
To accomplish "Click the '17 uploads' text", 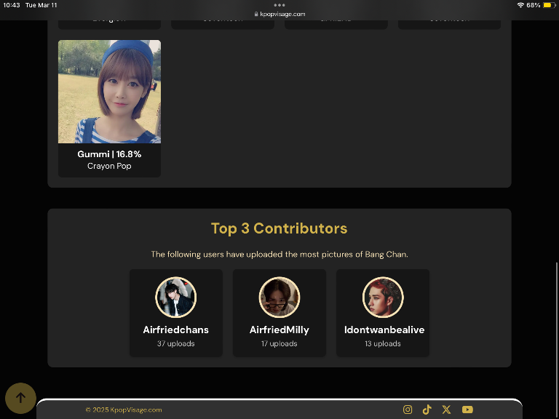I will [x=279, y=344].
